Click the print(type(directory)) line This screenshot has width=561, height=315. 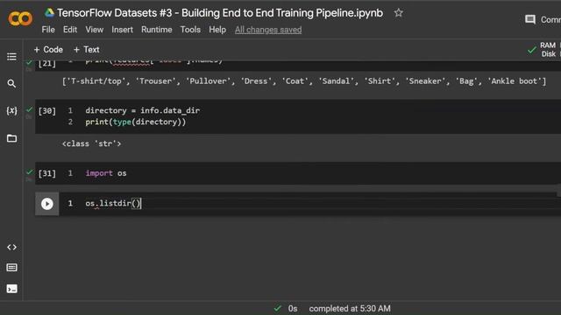(136, 122)
